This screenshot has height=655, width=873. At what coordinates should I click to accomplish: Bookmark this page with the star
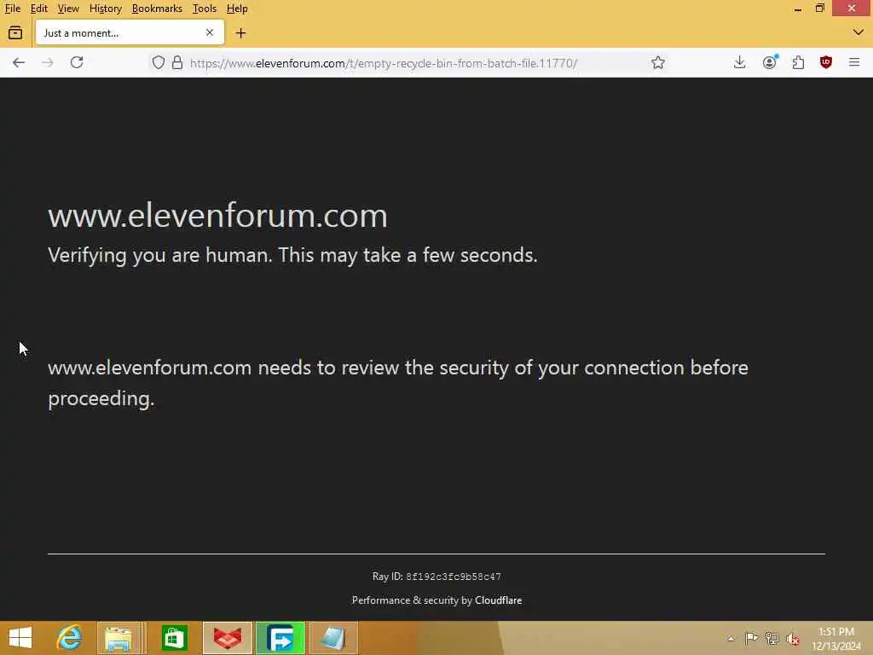point(658,62)
